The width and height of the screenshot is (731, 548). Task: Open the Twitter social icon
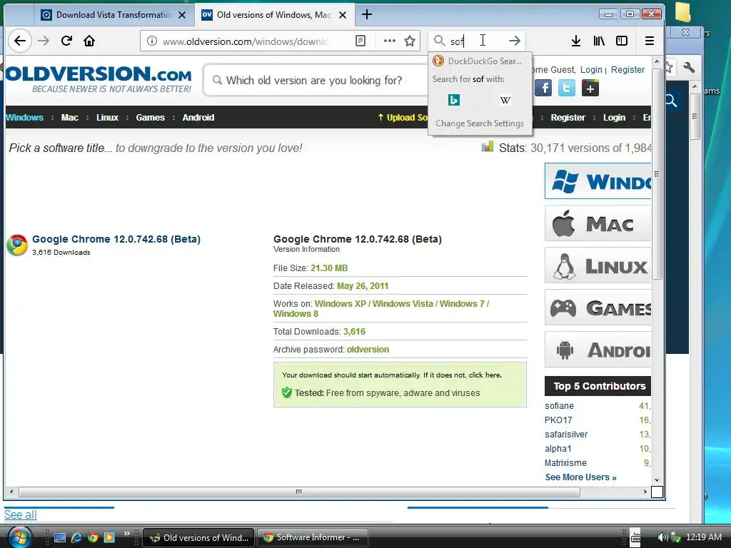566,88
